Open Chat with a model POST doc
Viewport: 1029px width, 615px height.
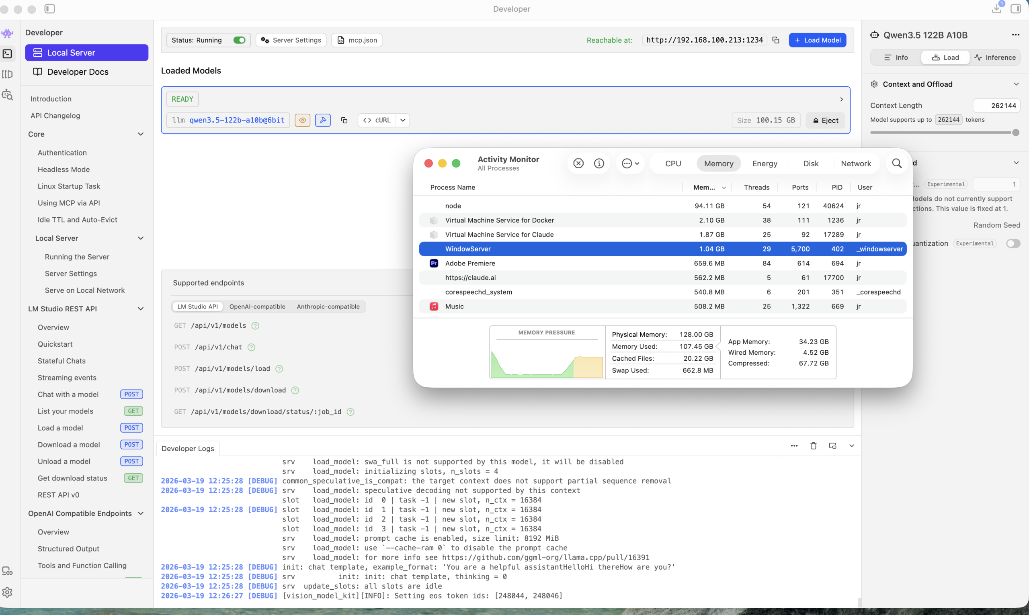(x=90, y=394)
